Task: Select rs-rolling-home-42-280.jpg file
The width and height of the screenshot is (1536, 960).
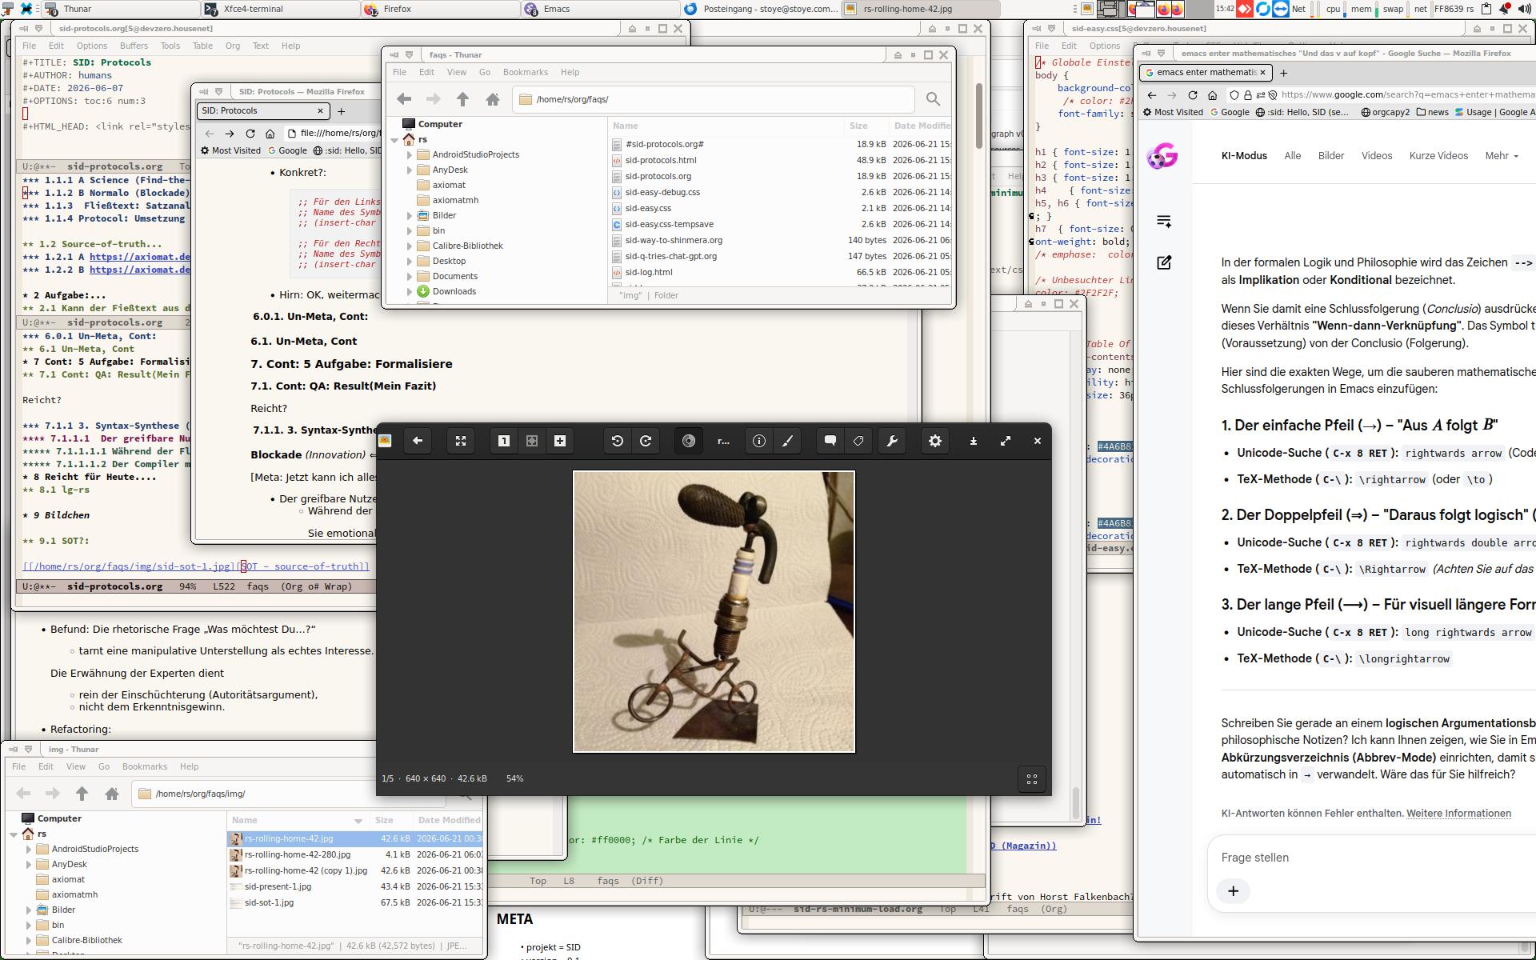Action: click(298, 854)
